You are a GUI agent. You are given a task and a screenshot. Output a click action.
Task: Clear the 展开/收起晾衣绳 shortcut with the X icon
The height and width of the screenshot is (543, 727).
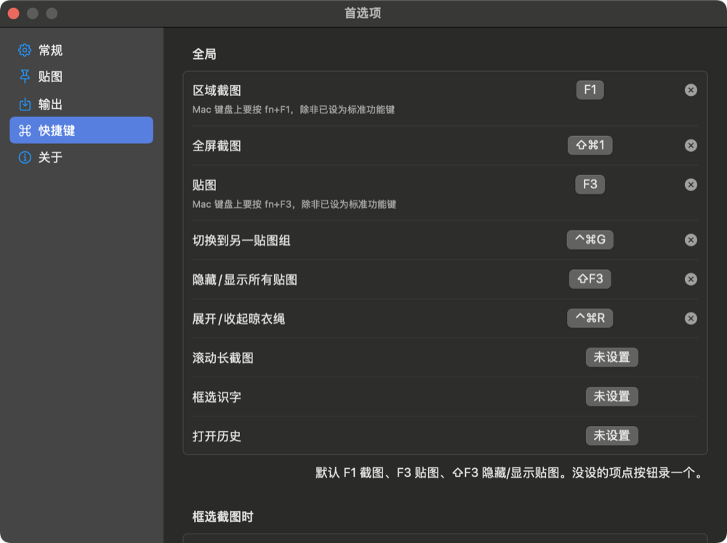[691, 318]
